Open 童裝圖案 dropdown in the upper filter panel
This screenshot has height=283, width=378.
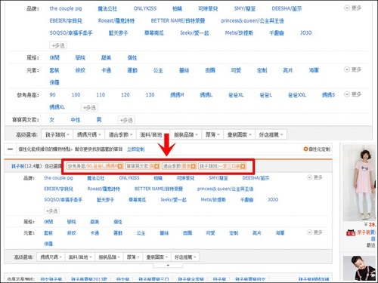coord(239,135)
